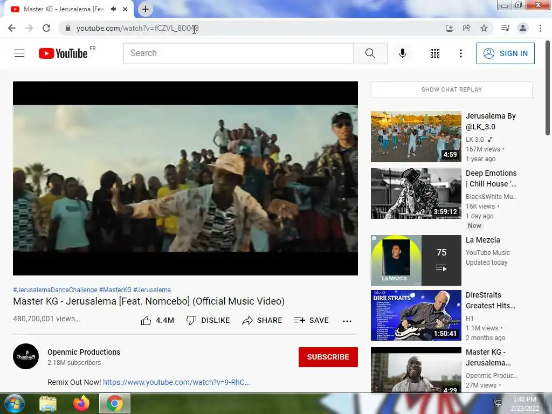Bookmark this tab with the star icon
The width and height of the screenshot is (552, 414).
tap(484, 28)
